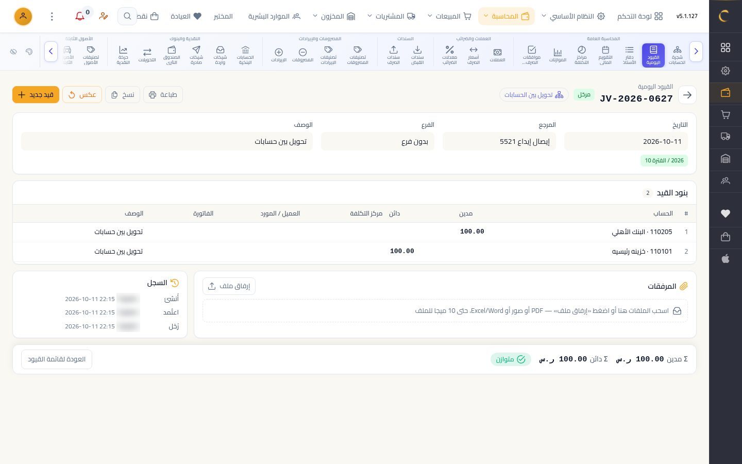Click the back arrow beside JV-2026-0627
Image resolution: width=742 pixels, height=464 pixels.
click(687, 95)
